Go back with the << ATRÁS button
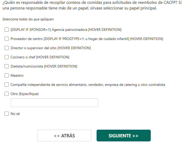This screenshot has width=183, height=147. pyautogui.click(x=64, y=136)
